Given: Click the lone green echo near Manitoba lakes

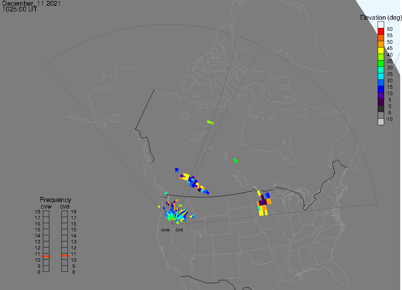Looking at the screenshot, I should coord(235,161).
